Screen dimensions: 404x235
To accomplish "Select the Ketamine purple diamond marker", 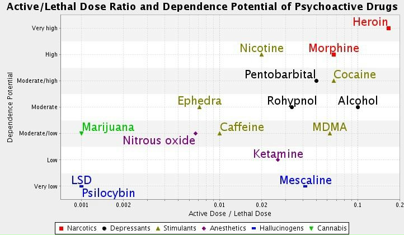I will pos(278,159).
